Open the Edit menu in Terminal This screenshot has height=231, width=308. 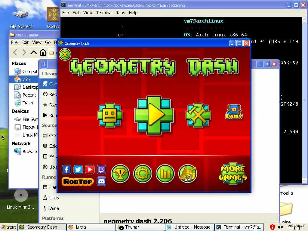click(x=76, y=13)
